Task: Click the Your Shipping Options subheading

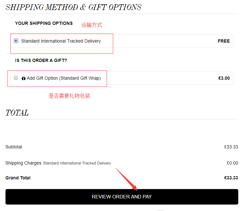Action: (x=44, y=23)
